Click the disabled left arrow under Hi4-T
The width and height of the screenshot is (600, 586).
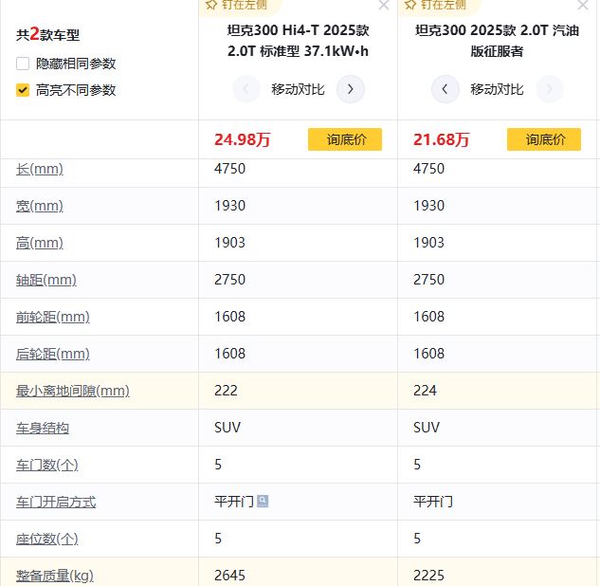[x=246, y=89]
